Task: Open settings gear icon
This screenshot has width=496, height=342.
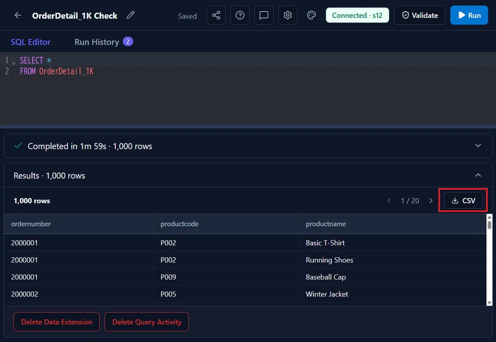Action: click(288, 15)
